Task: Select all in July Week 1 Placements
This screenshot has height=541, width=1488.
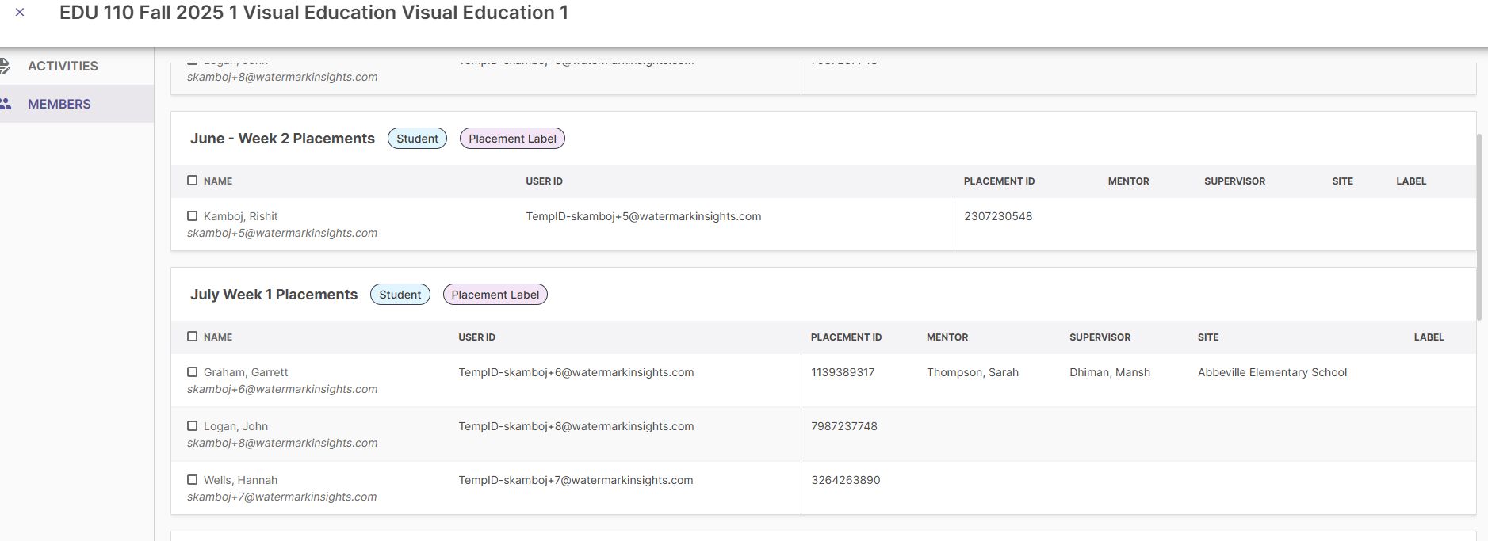Action: pyautogui.click(x=192, y=337)
